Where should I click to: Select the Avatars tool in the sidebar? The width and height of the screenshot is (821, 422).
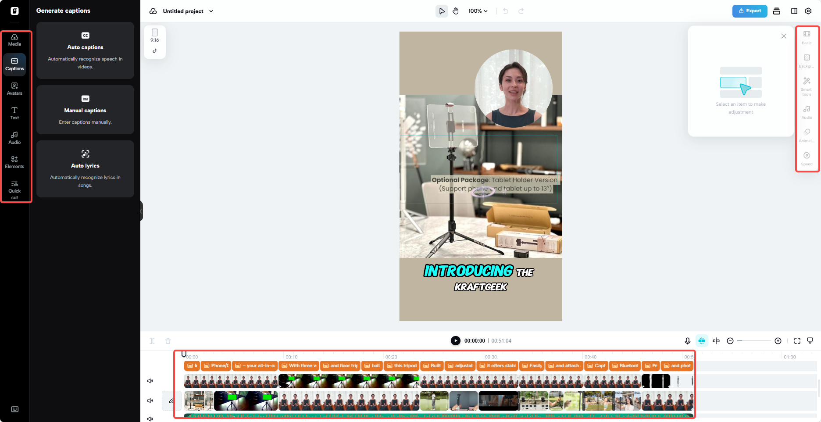pos(14,89)
